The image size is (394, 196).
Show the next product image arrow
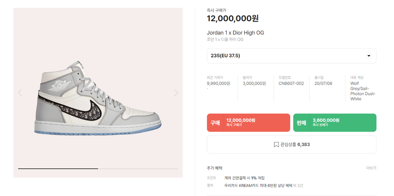click(x=176, y=93)
